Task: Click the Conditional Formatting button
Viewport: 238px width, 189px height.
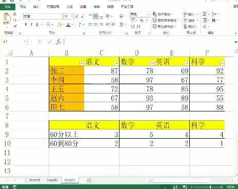Action: pyautogui.click(x=163, y=14)
